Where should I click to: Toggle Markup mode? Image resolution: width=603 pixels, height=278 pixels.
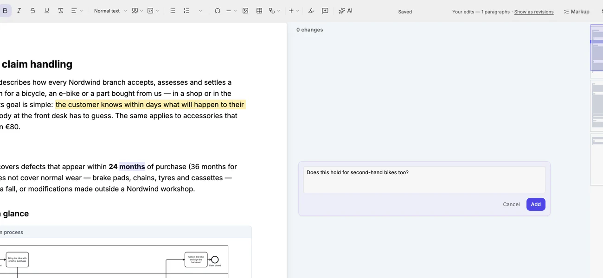coord(577,12)
